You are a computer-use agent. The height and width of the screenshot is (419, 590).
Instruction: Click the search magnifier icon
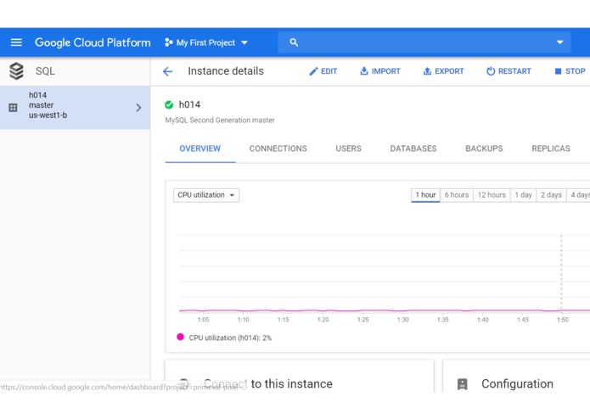tap(294, 42)
